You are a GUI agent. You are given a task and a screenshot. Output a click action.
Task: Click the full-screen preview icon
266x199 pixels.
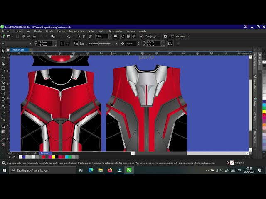116,36
